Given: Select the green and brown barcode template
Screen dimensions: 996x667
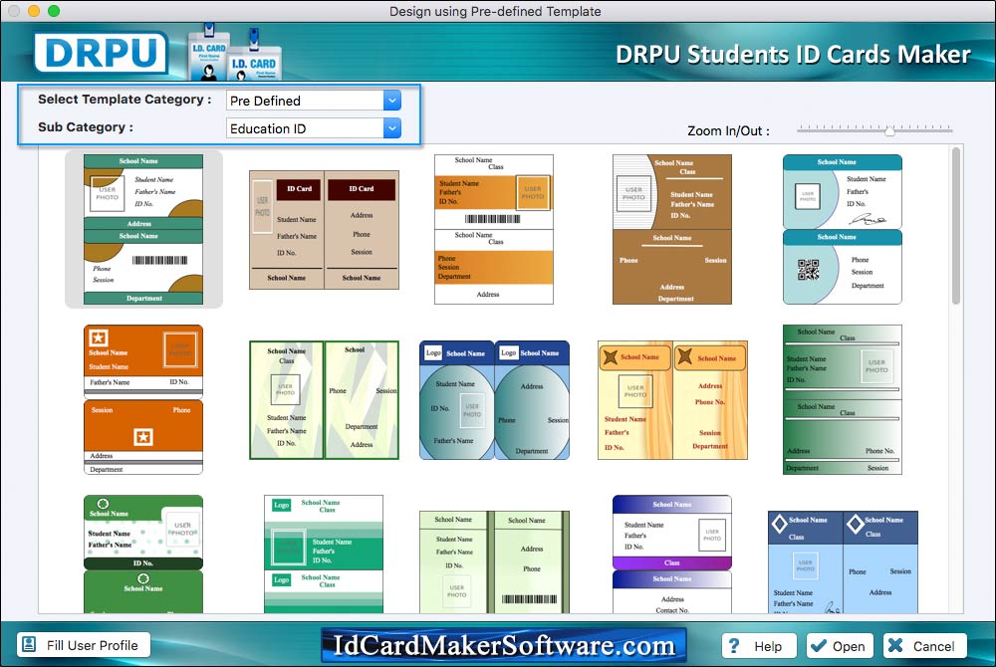Looking at the screenshot, I should click(x=143, y=229).
